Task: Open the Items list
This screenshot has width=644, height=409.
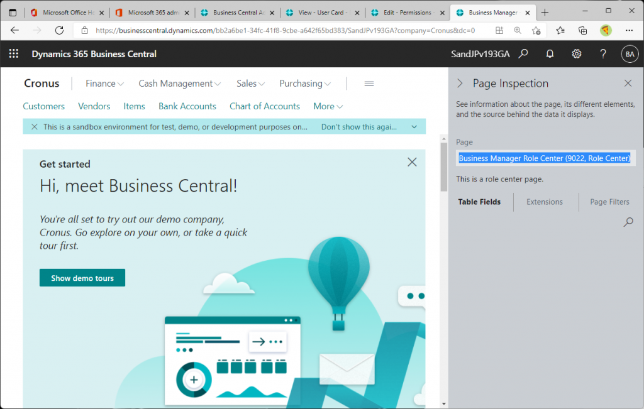Action: (x=135, y=106)
